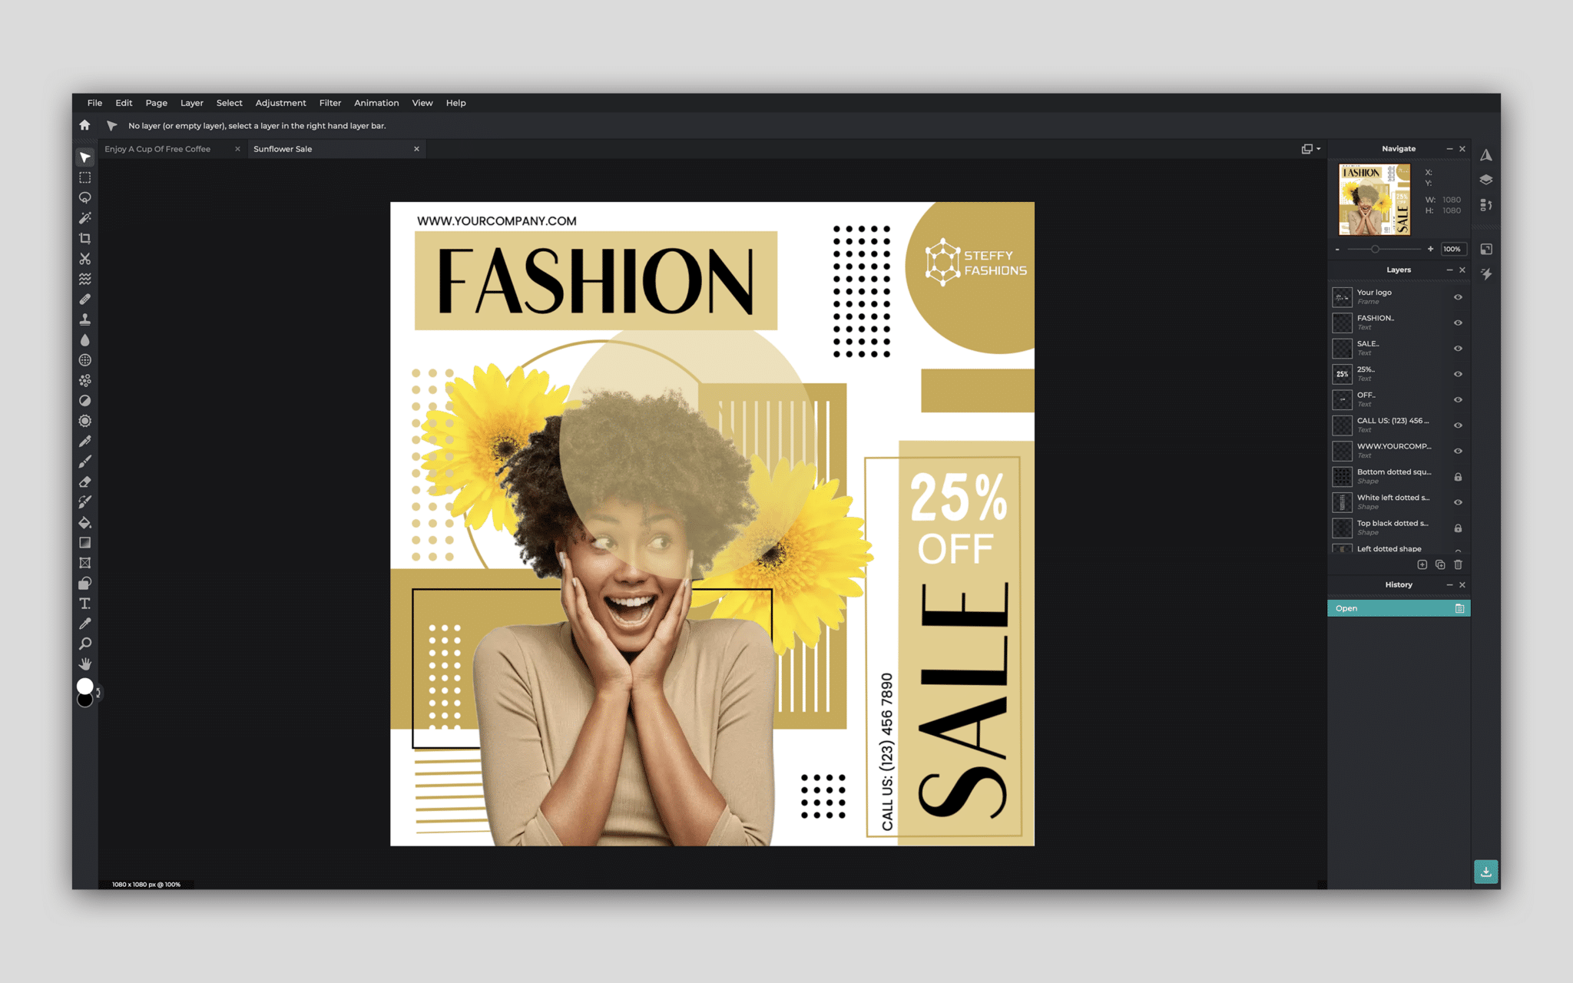Select the Arrange arrow tool

(85, 157)
